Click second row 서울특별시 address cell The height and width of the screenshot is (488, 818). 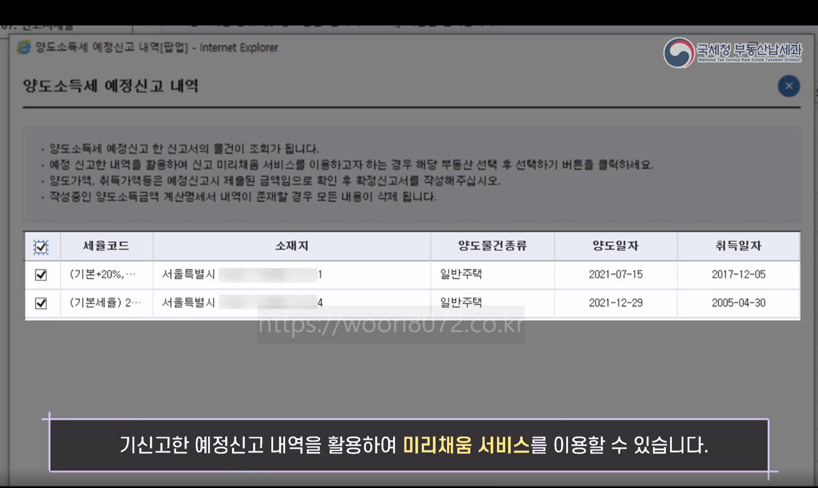tap(188, 302)
